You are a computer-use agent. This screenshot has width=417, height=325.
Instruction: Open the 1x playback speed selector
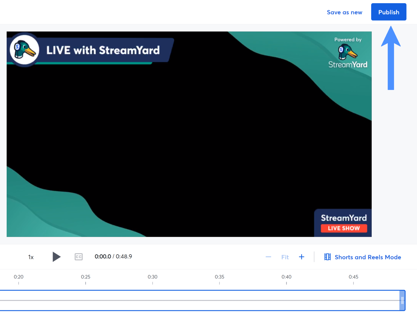(x=31, y=257)
